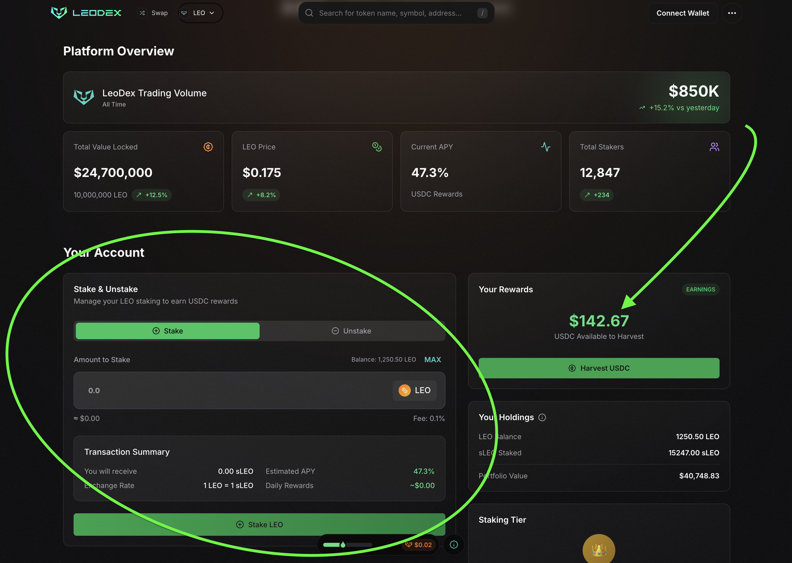Click the round info button at bottom
Viewport: 792px width, 563px height.
tap(454, 545)
